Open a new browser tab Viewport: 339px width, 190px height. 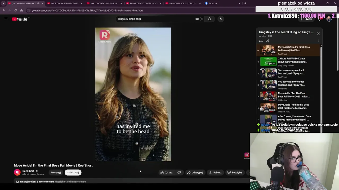point(245,3)
